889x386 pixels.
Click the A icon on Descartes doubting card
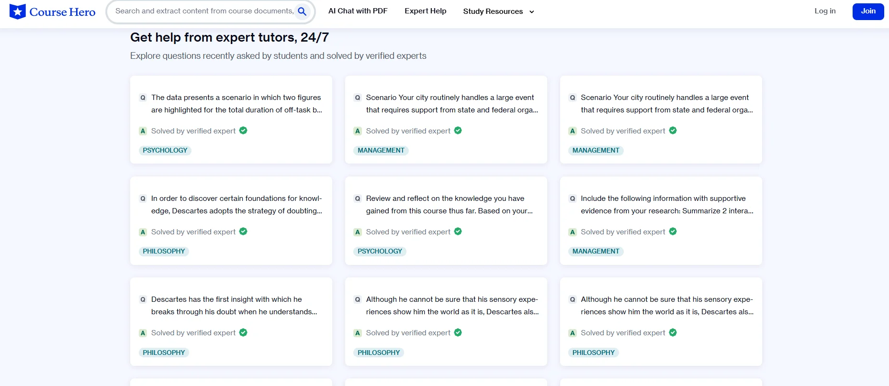(x=143, y=232)
